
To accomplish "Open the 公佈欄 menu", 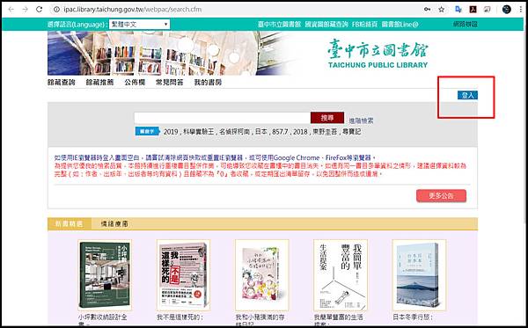I will pyautogui.click(x=135, y=82).
